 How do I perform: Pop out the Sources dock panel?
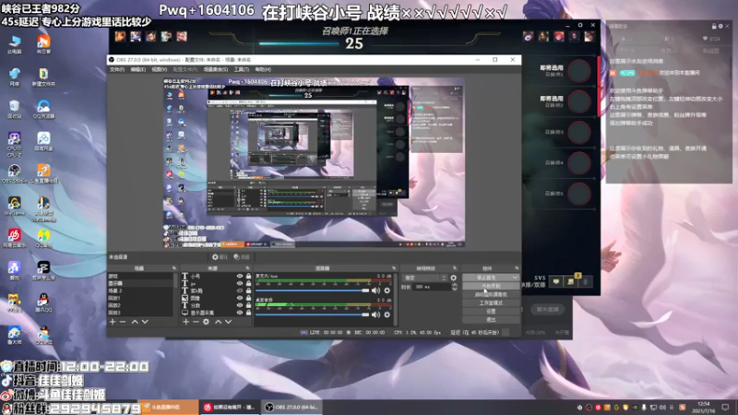click(x=248, y=268)
